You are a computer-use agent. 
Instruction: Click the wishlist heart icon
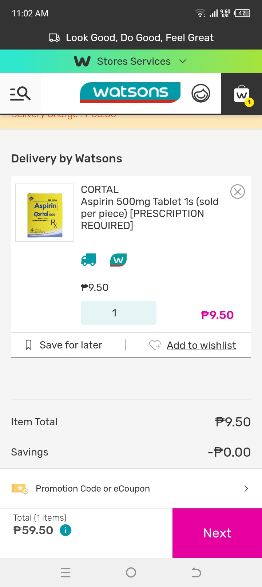click(155, 345)
